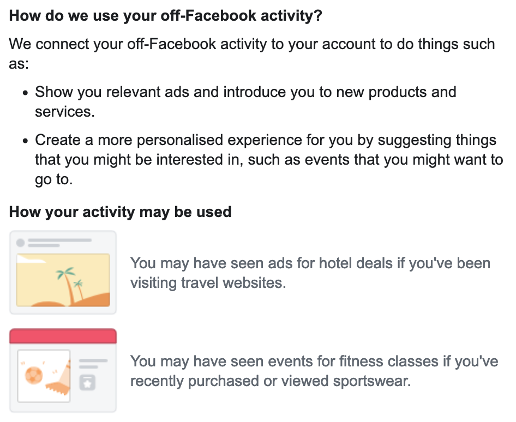Image resolution: width=516 pixels, height=422 pixels.
Task: Click the 'We connect your off-Facebook activity' paragraph
Action: click(252, 53)
